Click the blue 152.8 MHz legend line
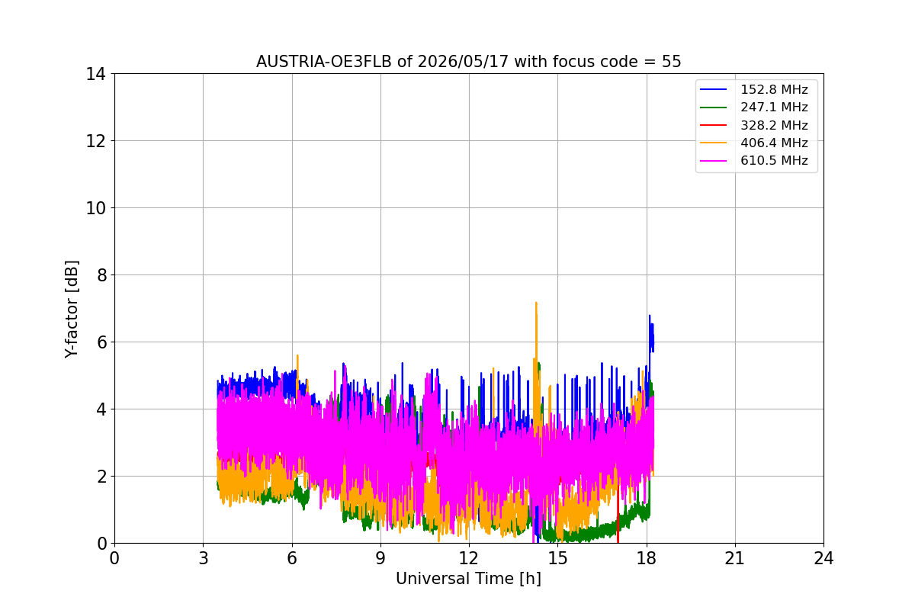Viewport: 915px width, 610px height. 714,90
